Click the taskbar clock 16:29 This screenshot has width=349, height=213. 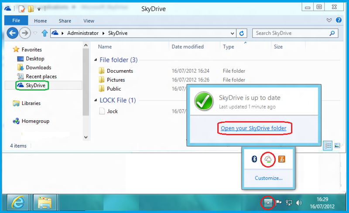pyautogui.click(x=322, y=199)
